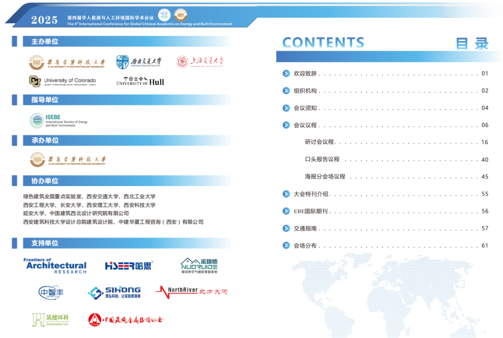The image size is (503, 338).
Task: Click the Xi'an University of Architecture logo under 主办单位
Action: [67, 62]
